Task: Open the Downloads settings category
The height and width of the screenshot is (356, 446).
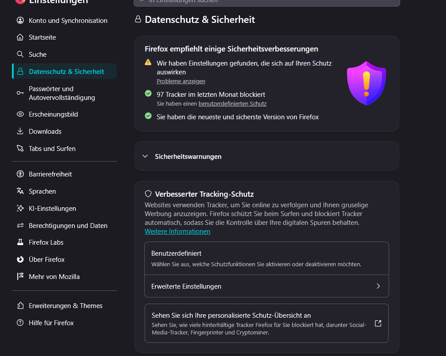Action: coord(64,131)
